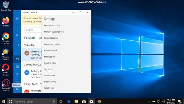Viewport: 184px width, 104px height.
Task: Open Recycle Bin desktop icon
Action: coord(6,6)
